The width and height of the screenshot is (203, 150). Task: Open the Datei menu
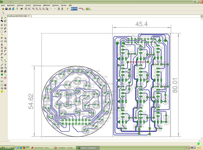pyautogui.click(x=3, y=5)
